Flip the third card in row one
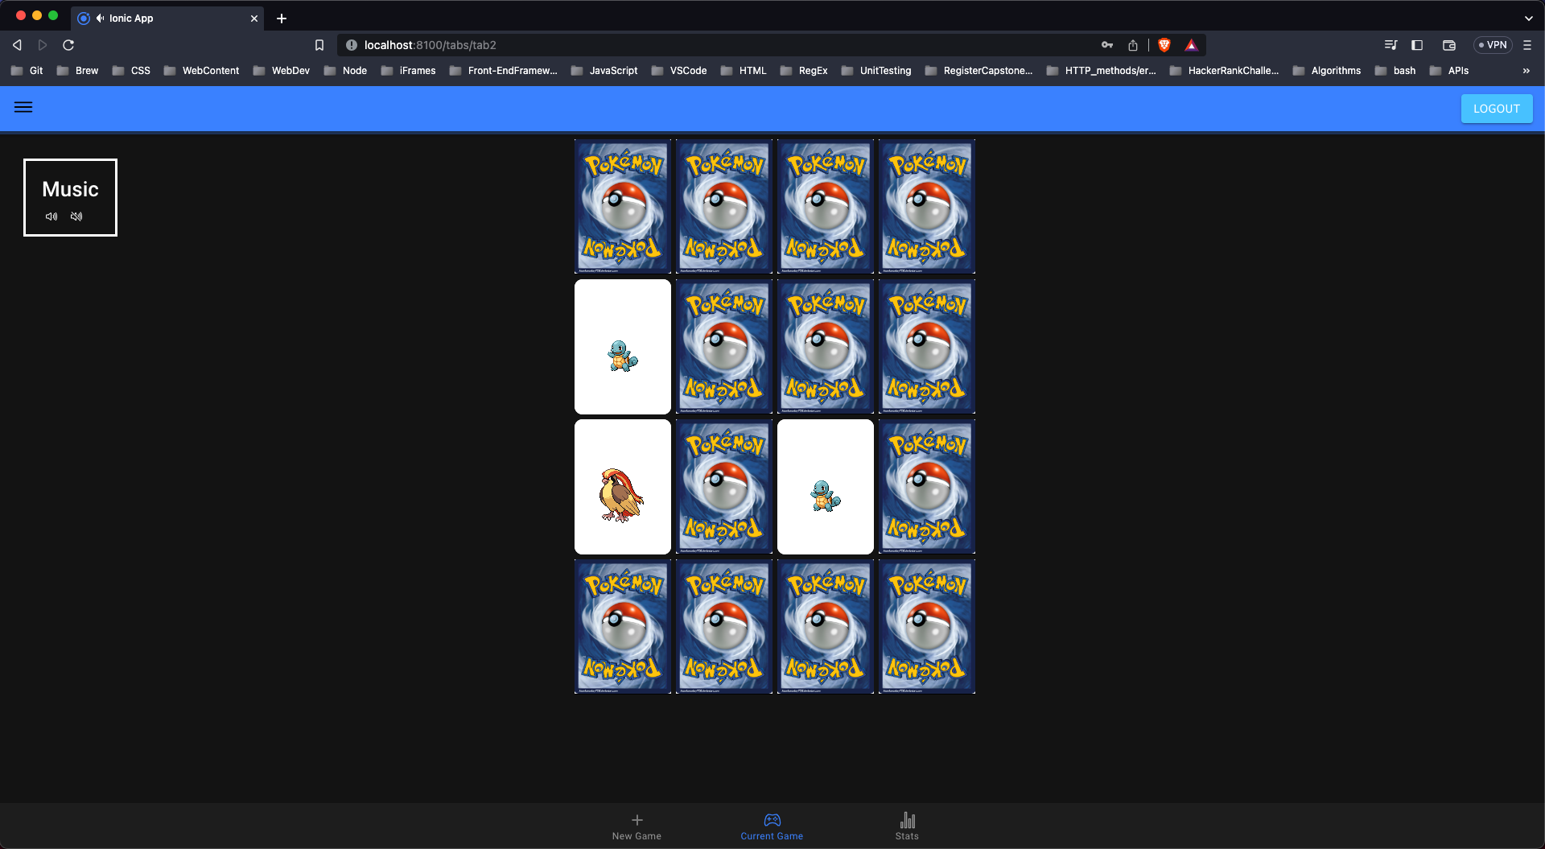 826,206
